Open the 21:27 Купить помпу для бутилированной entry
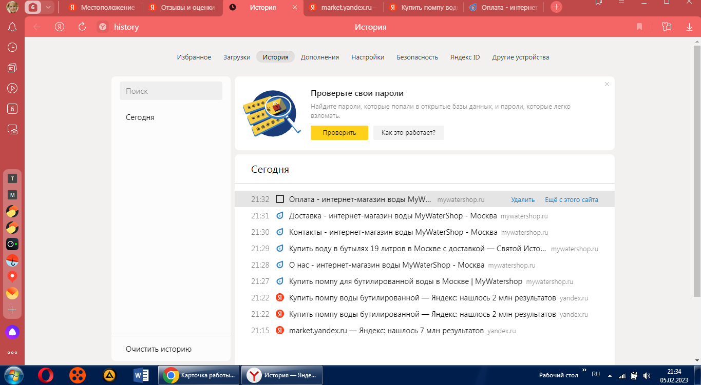Screen dimensions: 701x385 coord(406,281)
